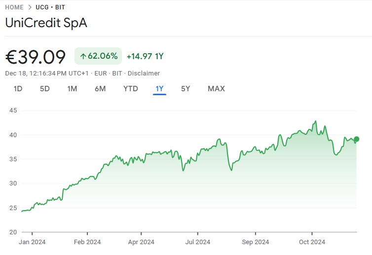This screenshot has height=255, width=372.
Task: Click the UniCredit SpA heading
Action: click(x=46, y=23)
